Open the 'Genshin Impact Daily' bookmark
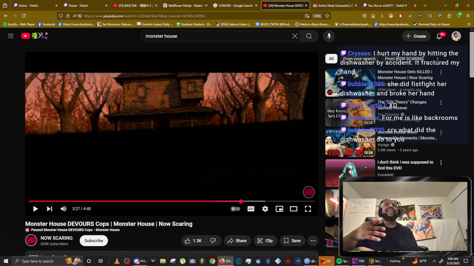This screenshot has width=474, height=266. click(155, 24)
